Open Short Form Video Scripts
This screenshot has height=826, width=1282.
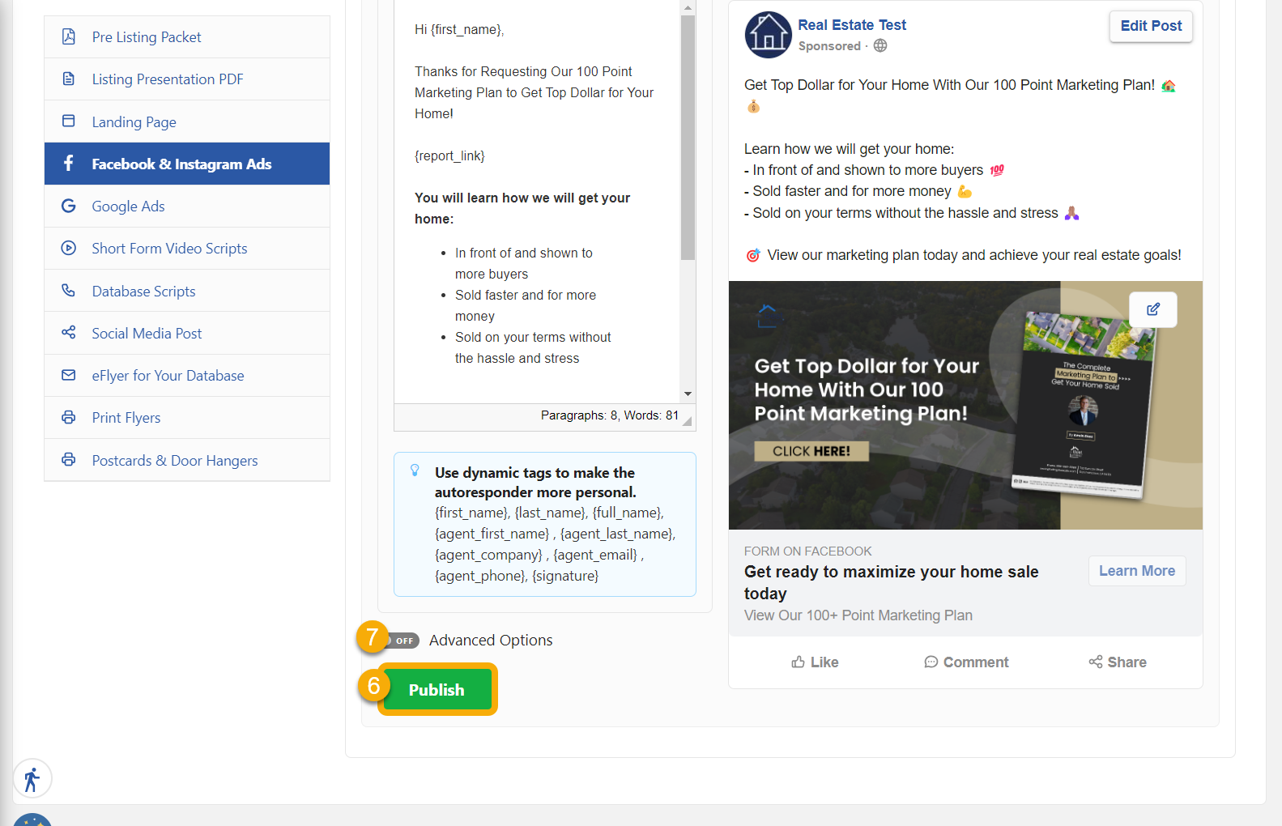187,249
